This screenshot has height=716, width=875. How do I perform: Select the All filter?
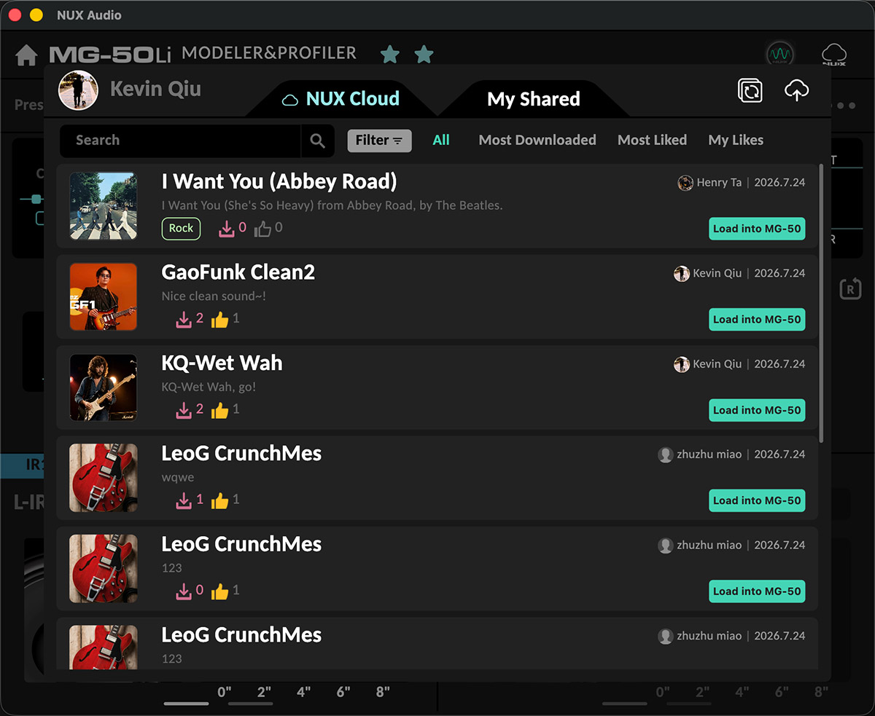pyautogui.click(x=441, y=140)
